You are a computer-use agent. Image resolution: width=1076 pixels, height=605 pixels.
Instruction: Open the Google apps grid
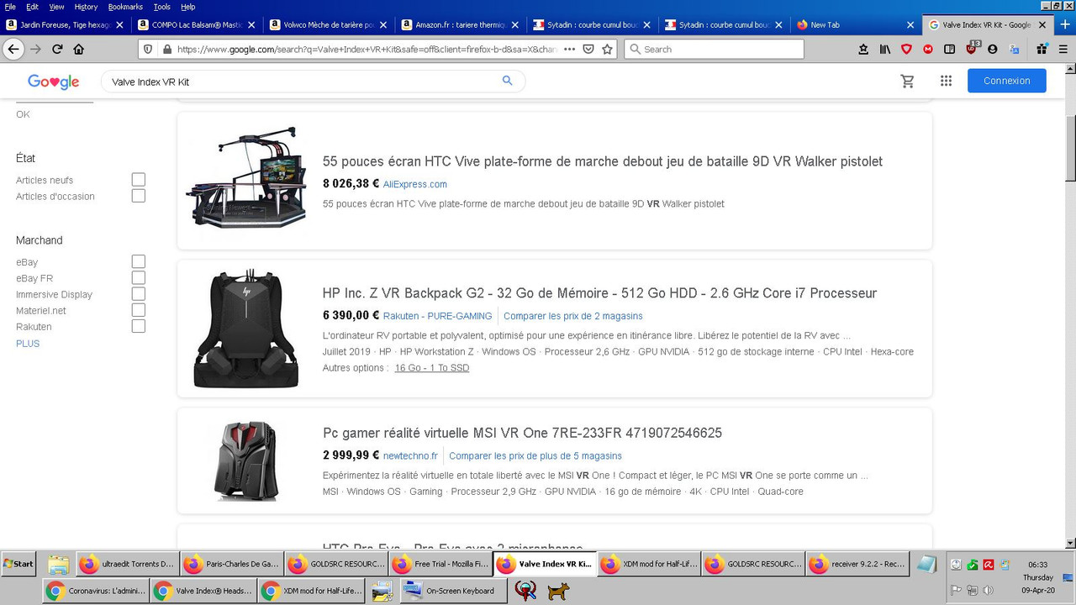click(x=946, y=82)
